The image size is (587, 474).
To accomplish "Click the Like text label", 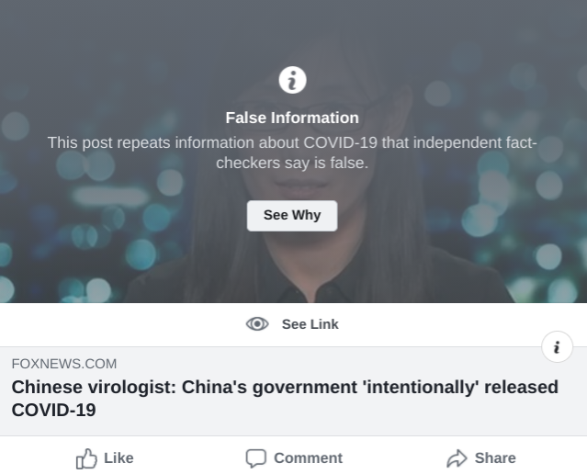I will click(119, 457).
